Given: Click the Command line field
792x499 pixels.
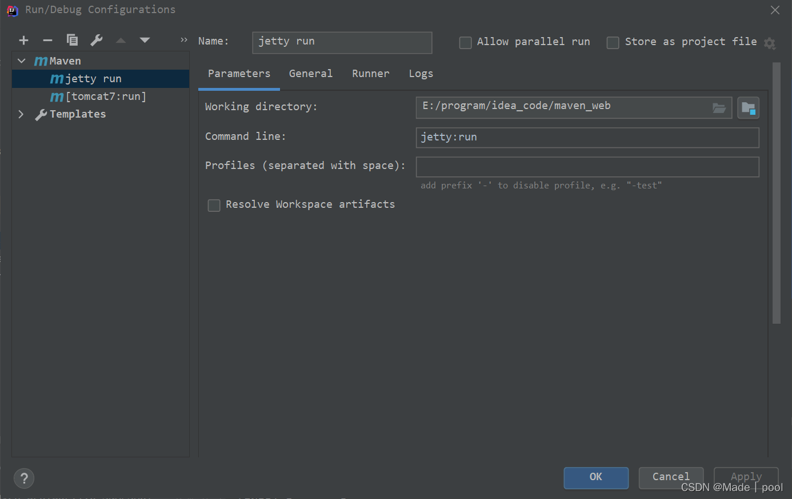Looking at the screenshot, I should (587, 138).
